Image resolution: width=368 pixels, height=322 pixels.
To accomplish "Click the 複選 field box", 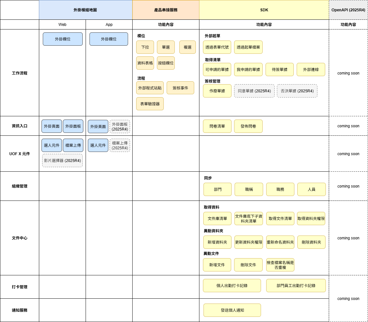I will [x=187, y=47].
